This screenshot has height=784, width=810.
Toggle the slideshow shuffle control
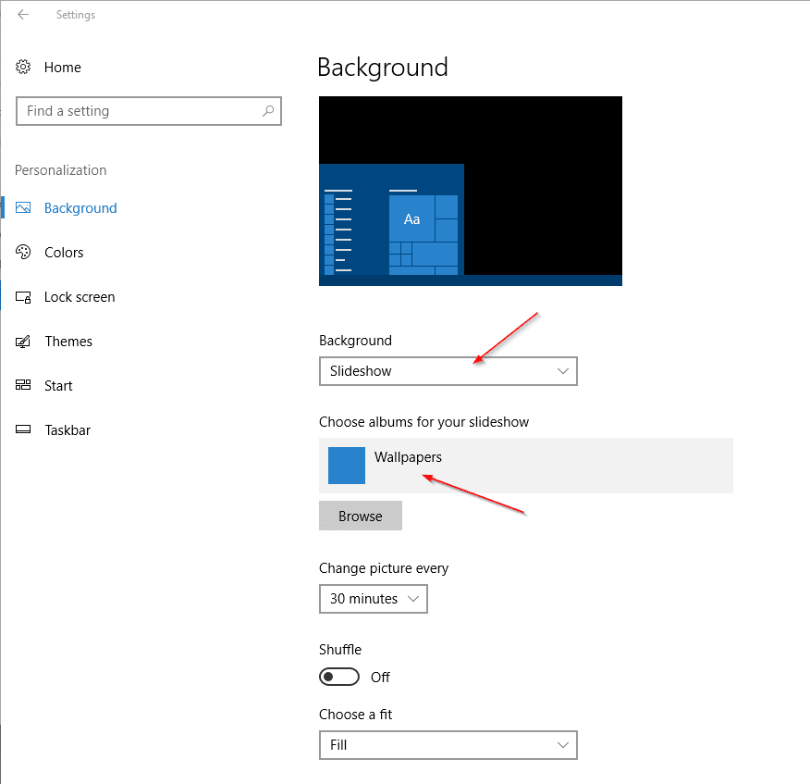point(339,677)
